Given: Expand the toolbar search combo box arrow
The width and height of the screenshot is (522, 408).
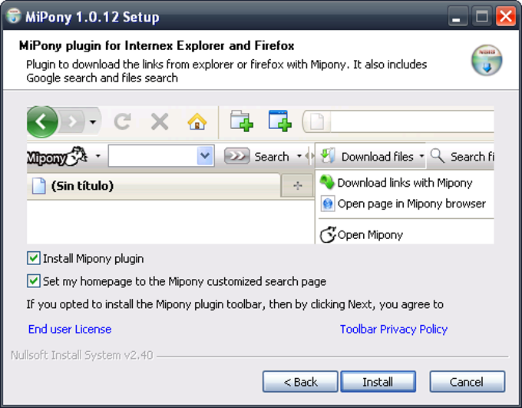Looking at the screenshot, I should 205,156.
